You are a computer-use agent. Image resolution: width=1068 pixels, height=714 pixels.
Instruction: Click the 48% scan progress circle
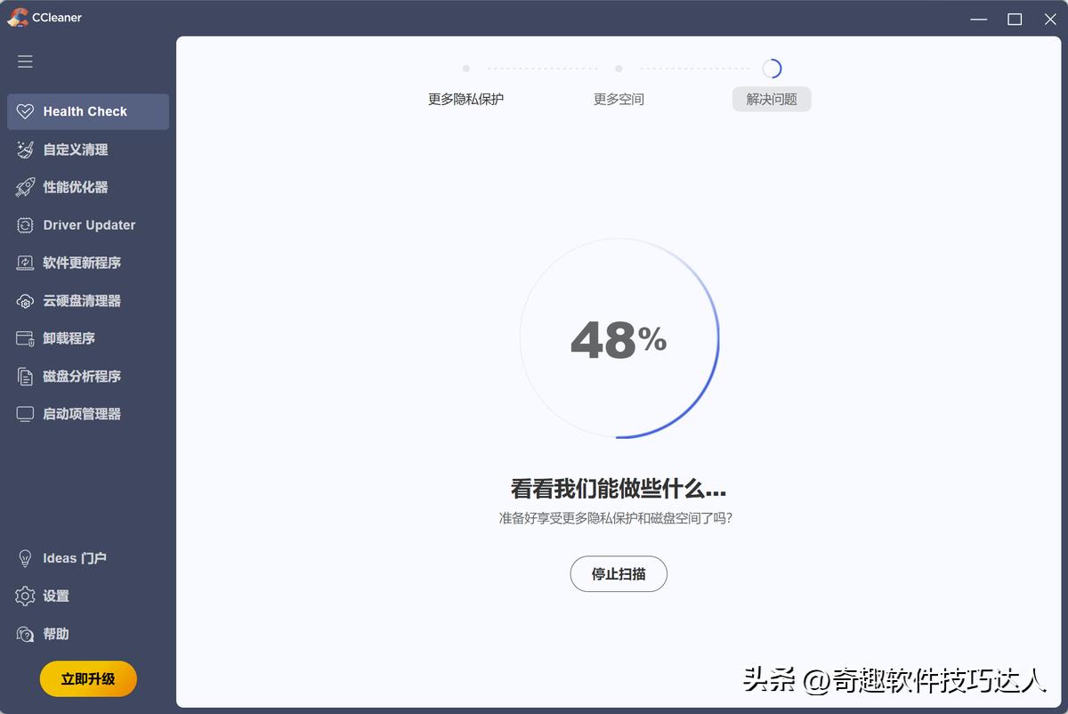pos(619,338)
